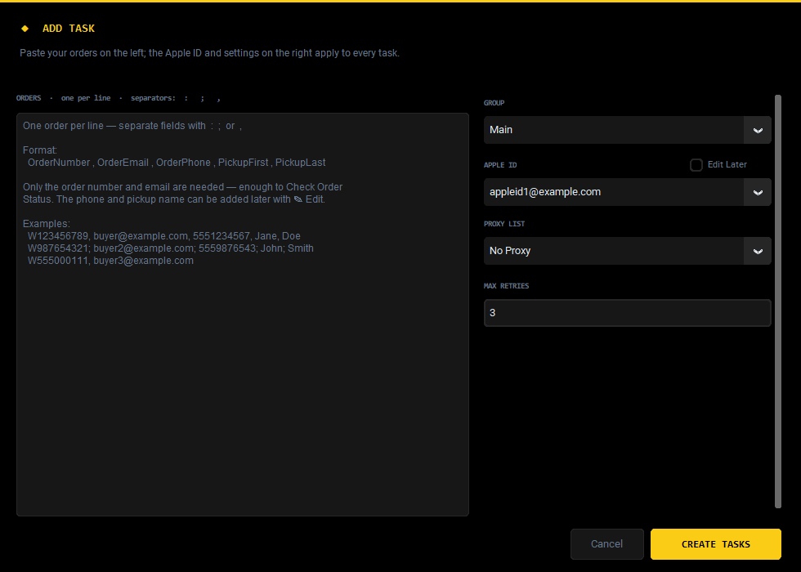Click the description starting 'Paste your orders on the left'

209,53
